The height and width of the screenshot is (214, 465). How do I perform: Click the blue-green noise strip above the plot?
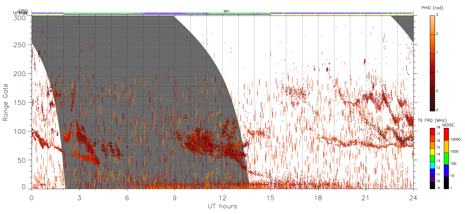(x=222, y=13)
